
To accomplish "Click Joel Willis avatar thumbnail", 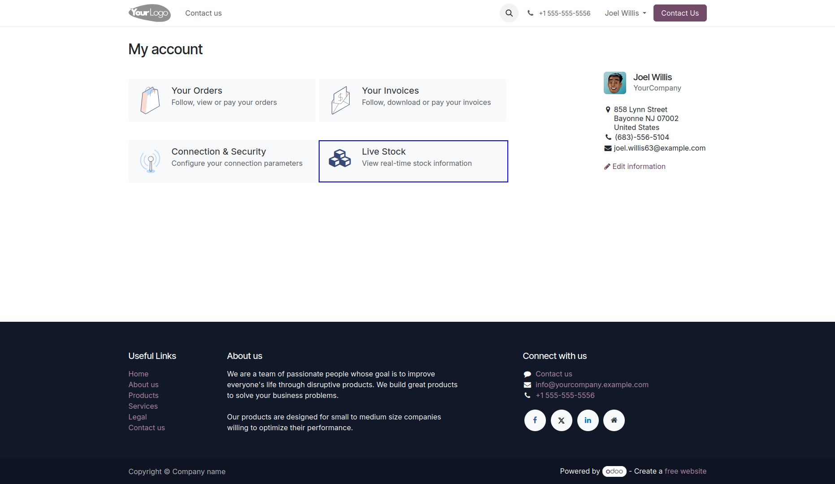I will coord(615,83).
